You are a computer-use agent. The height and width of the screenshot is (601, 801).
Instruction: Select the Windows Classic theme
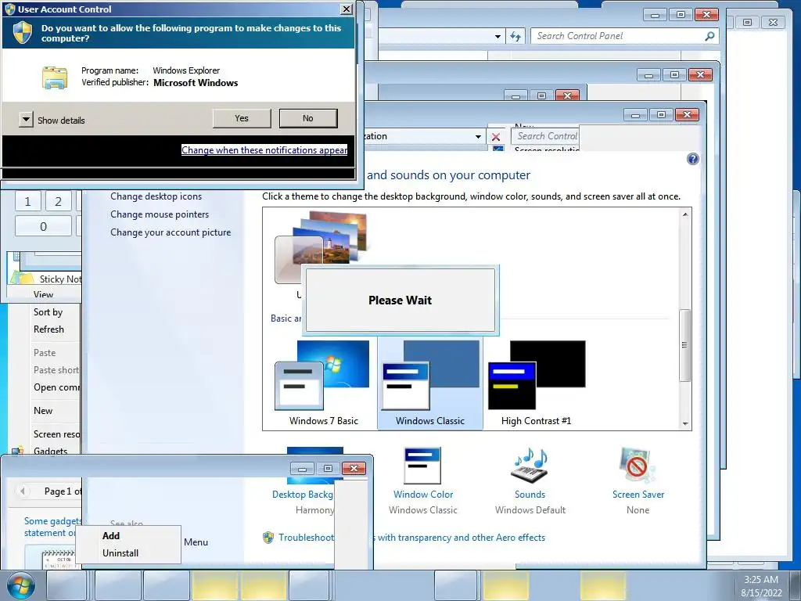click(x=430, y=383)
